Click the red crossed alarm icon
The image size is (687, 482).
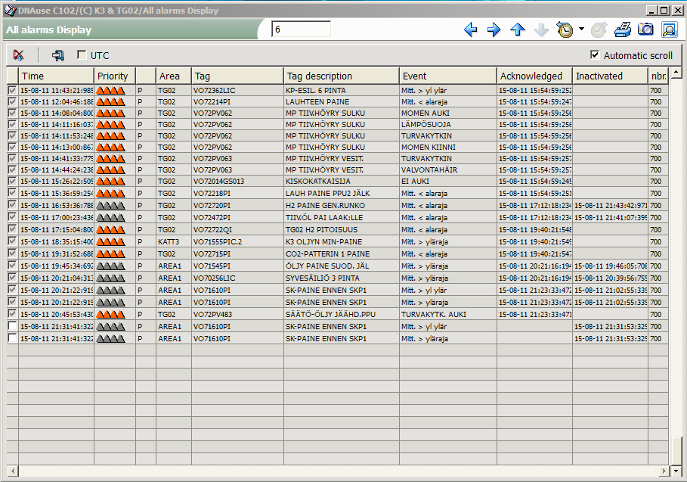tap(18, 55)
